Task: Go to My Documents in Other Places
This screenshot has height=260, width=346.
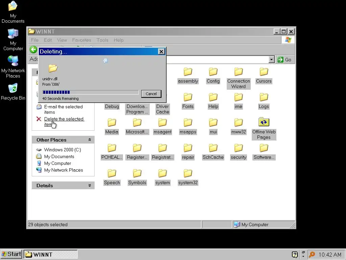Action: pyautogui.click(x=59, y=156)
